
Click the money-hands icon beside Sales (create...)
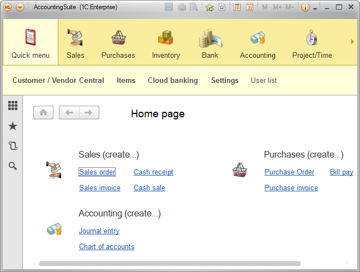(x=54, y=170)
